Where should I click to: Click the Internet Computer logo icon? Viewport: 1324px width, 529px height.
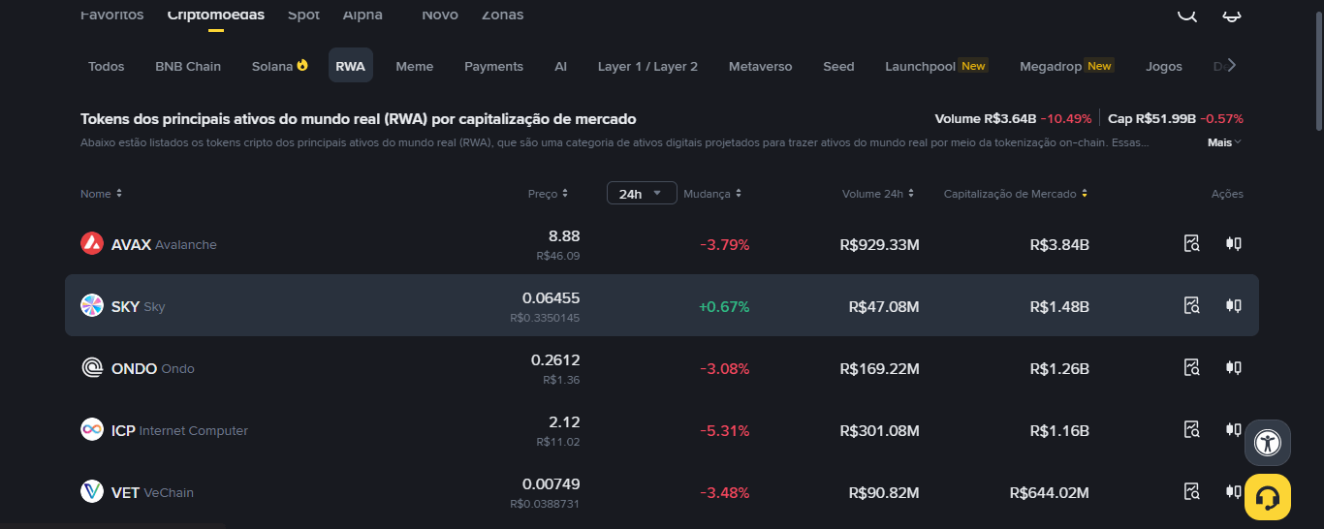pos(92,430)
